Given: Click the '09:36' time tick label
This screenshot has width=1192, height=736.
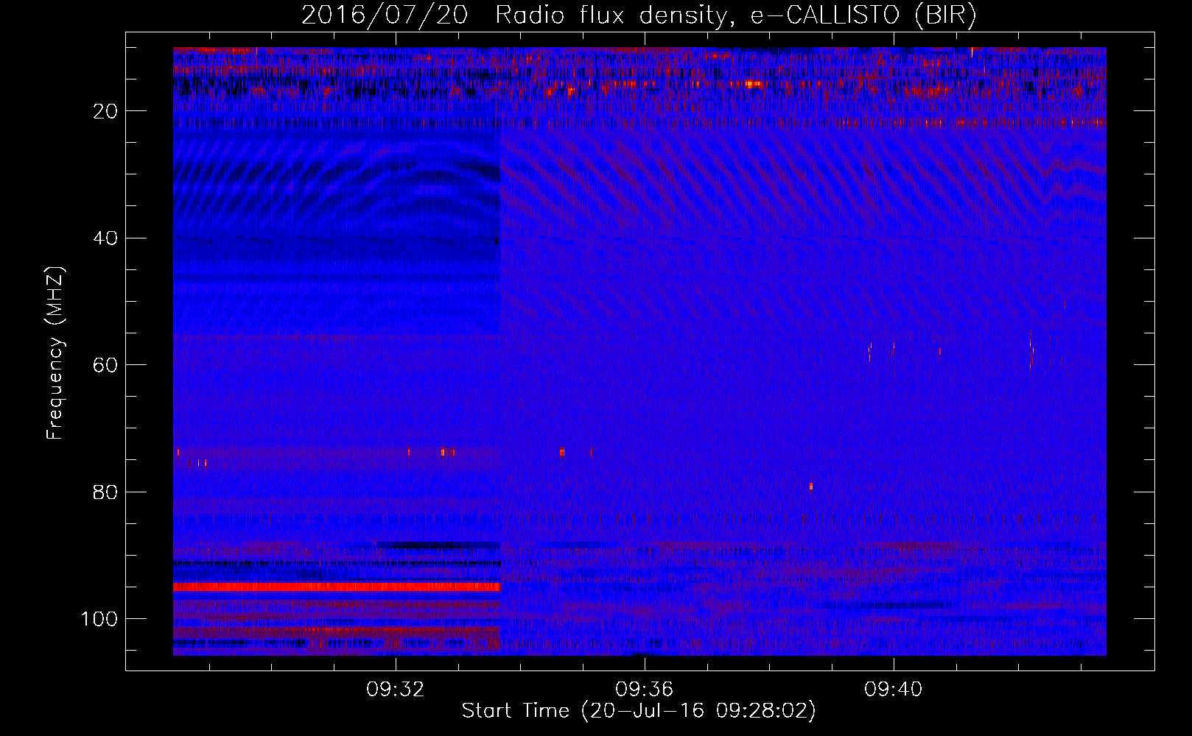Looking at the screenshot, I should click(645, 690).
